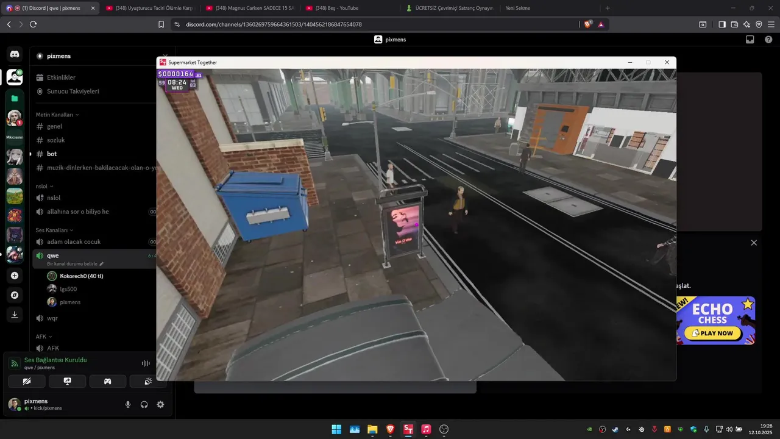Open Discord user settings gear
780x439 pixels.
tap(160, 404)
